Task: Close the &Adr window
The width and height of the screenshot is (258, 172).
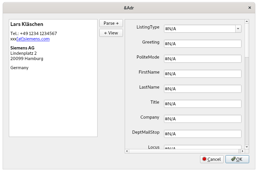Action: [x=250, y=8]
